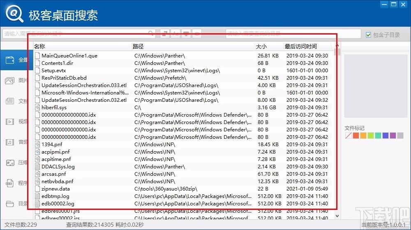Switch to the 目录 folders category
The width and height of the screenshot is (411, 230).
tap(16, 204)
